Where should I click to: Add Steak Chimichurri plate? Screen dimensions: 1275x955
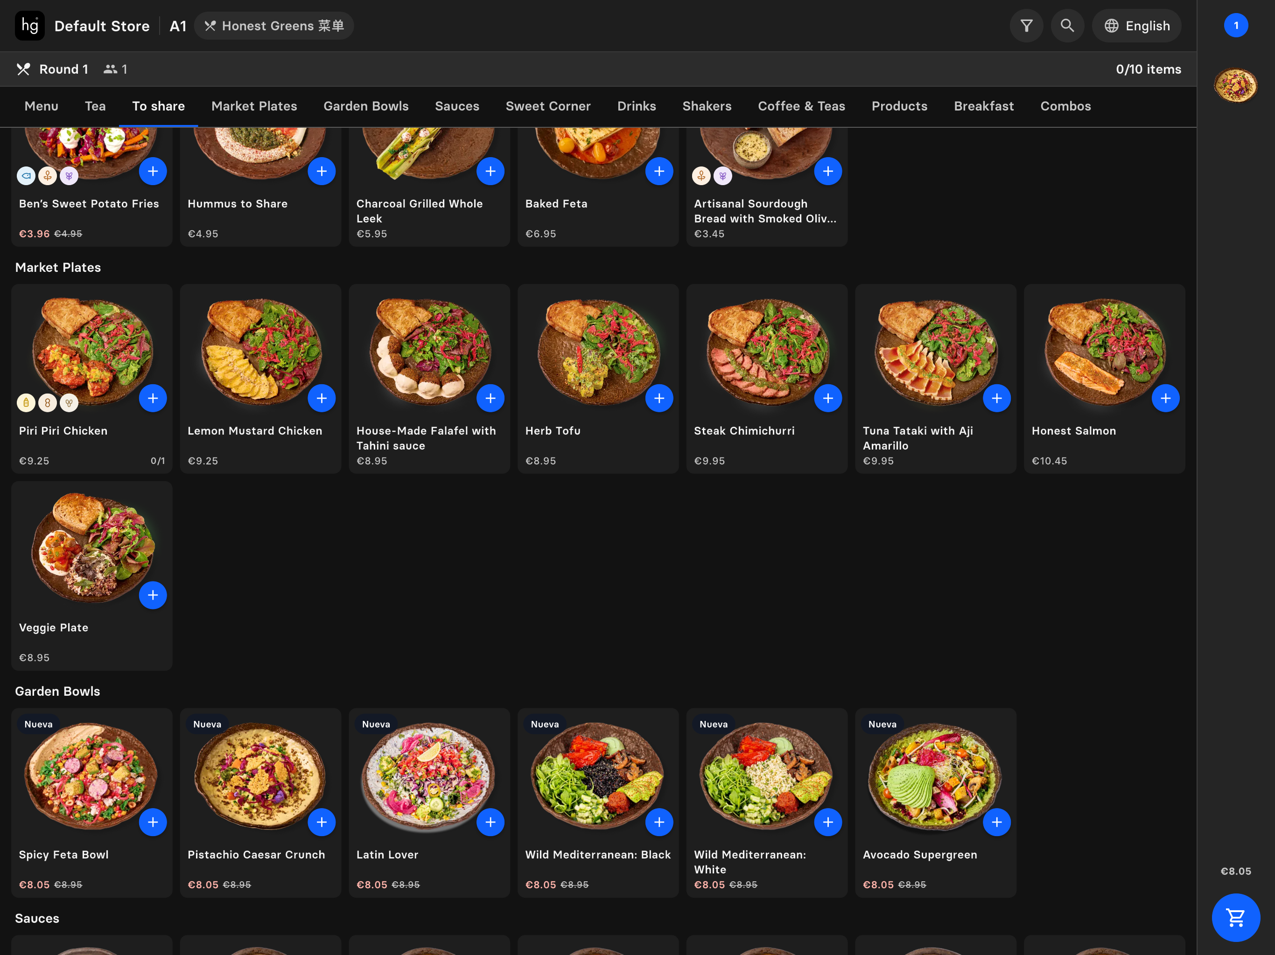(x=828, y=398)
